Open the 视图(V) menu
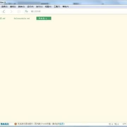127x127 pixels. [x=48, y=7]
